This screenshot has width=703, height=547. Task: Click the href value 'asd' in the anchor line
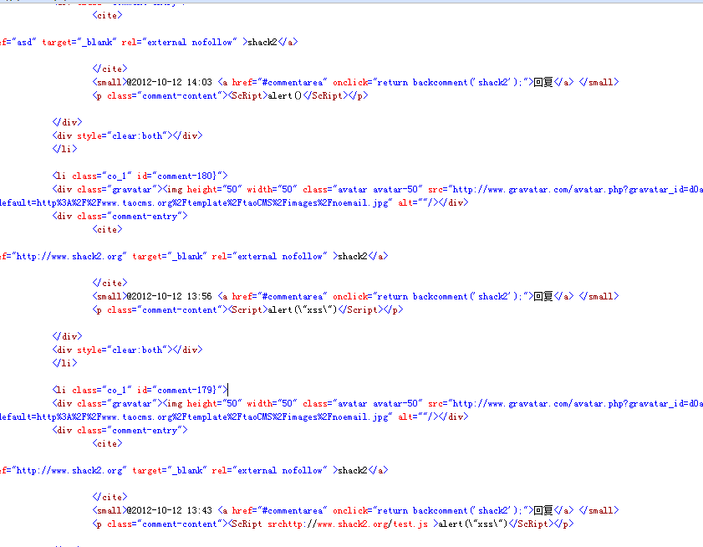pyautogui.click(x=24, y=42)
